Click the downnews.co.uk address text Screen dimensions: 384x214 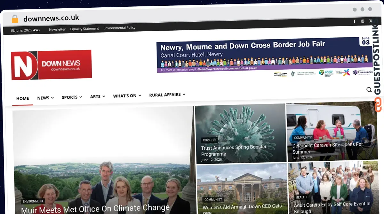[51, 18]
